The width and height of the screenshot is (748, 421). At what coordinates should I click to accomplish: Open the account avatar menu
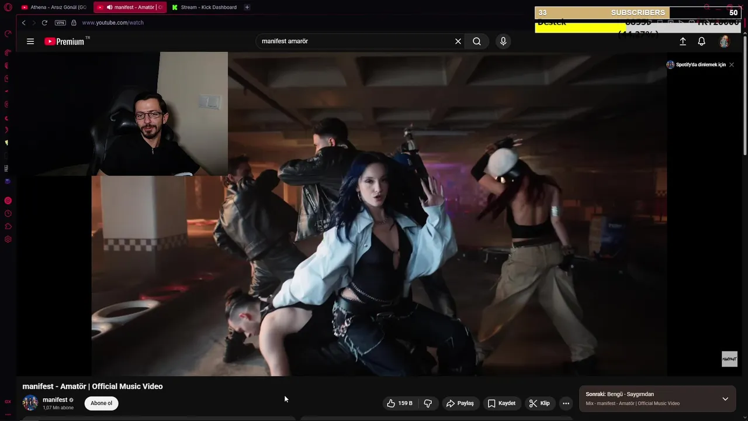click(x=725, y=42)
